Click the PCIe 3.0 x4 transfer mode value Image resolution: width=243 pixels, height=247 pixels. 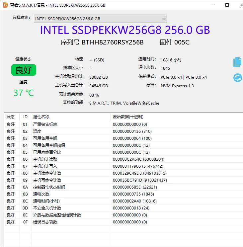click(184, 77)
